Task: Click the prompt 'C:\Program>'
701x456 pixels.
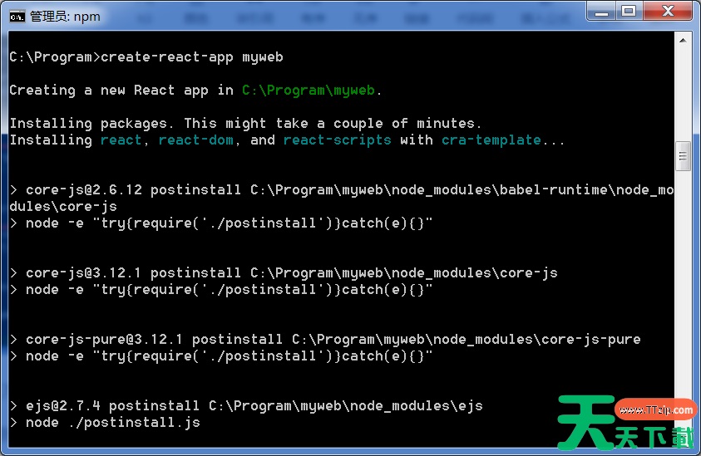Action: coord(55,57)
